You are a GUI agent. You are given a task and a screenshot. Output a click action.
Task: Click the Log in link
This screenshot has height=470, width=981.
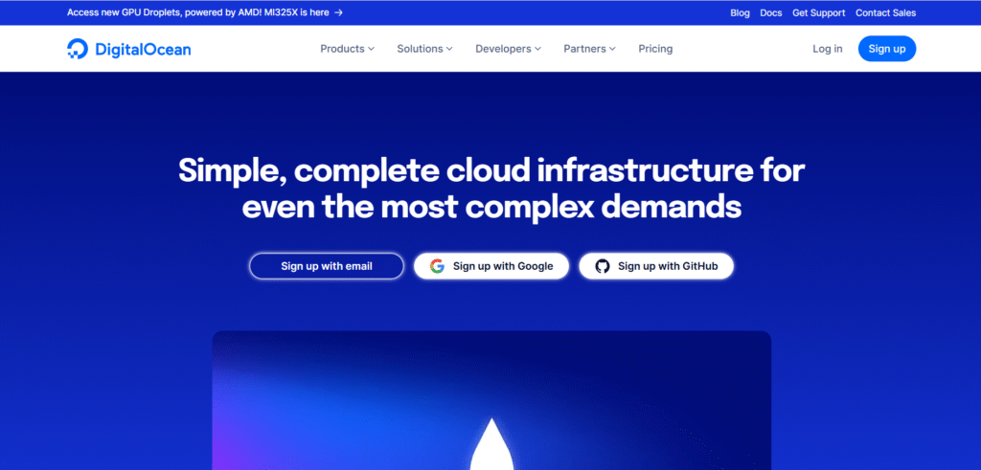tap(827, 49)
